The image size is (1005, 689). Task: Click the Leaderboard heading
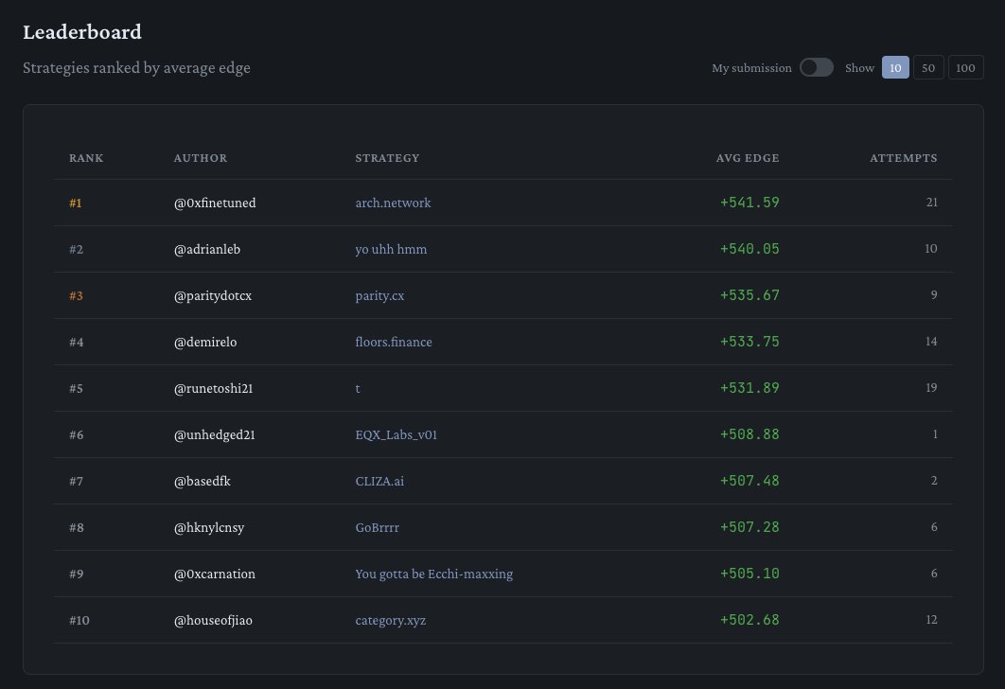click(82, 32)
